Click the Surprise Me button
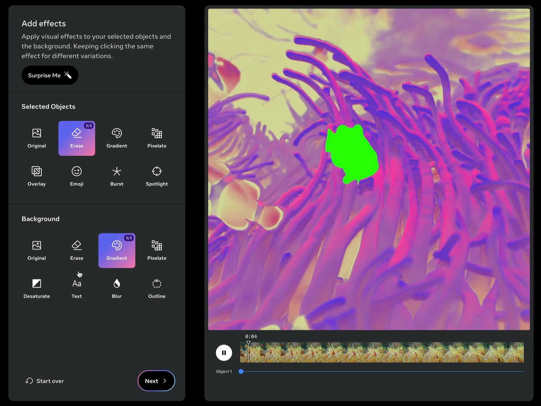Screen dimensions: 541x406 point(50,75)
